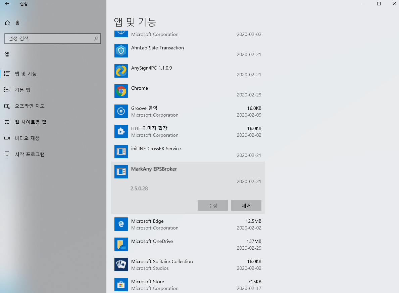This screenshot has height=293, width=399.
Task: Click the 제거 uninstall button
Action: point(246,205)
